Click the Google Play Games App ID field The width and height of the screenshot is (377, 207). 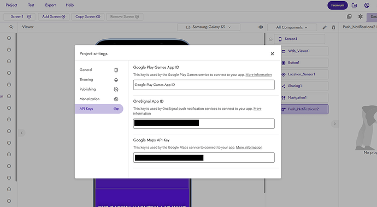coord(204,85)
